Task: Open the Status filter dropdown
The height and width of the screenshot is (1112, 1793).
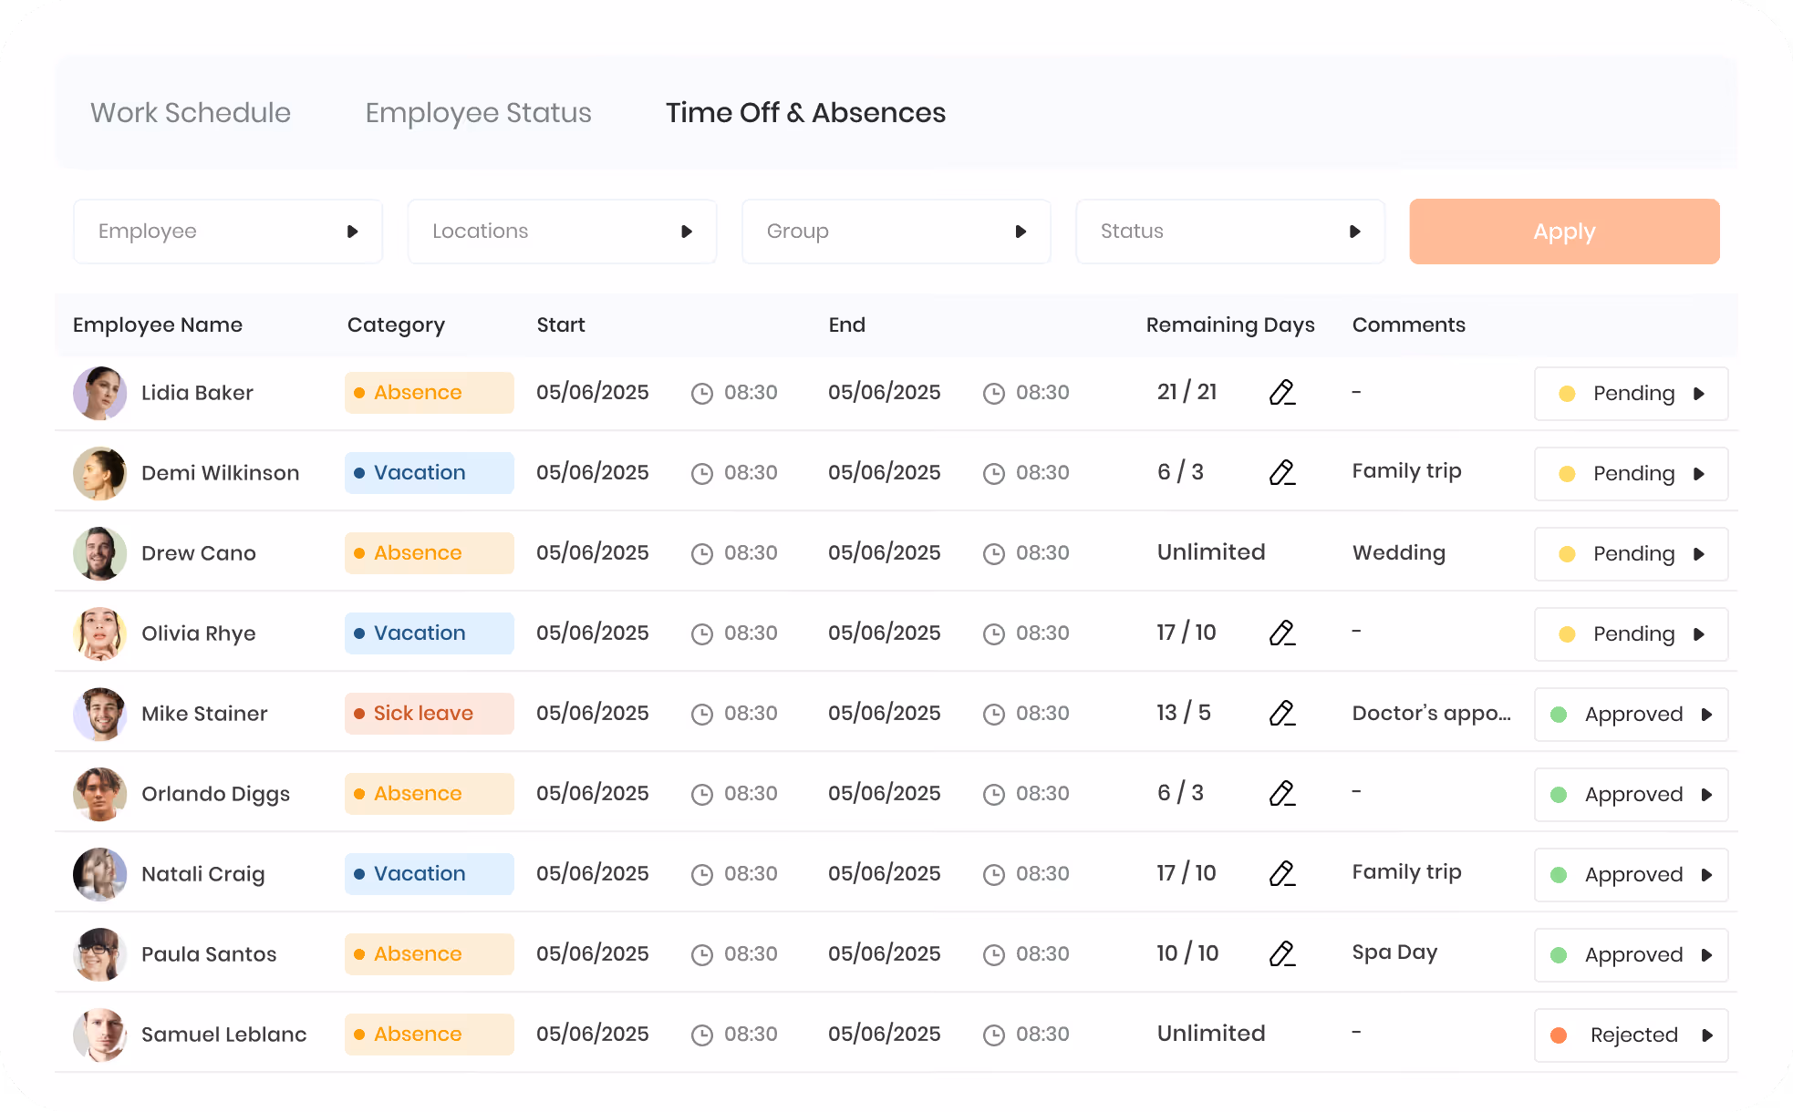Action: tap(1230, 232)
